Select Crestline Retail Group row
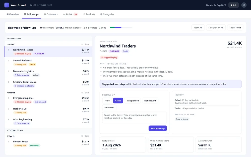 tap(48, 84)
